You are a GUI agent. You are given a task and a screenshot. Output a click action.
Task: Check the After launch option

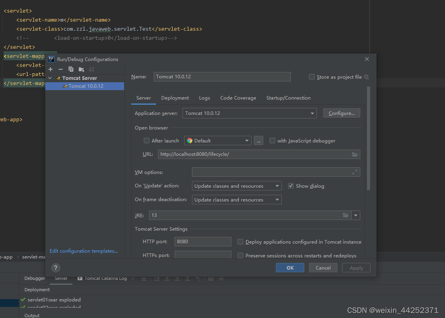tap(147, 141)
